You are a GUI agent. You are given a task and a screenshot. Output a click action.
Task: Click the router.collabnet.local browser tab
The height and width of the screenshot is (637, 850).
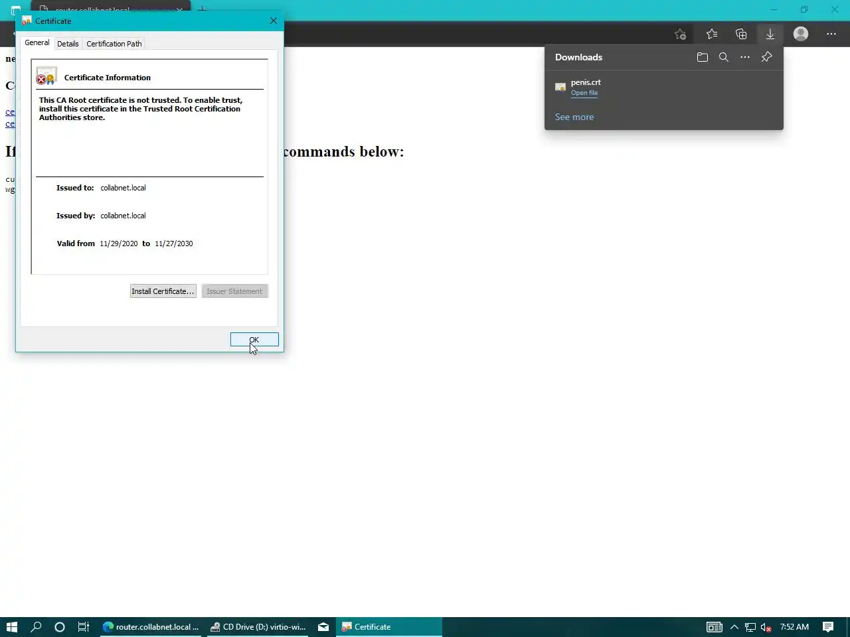coord(111,9)
